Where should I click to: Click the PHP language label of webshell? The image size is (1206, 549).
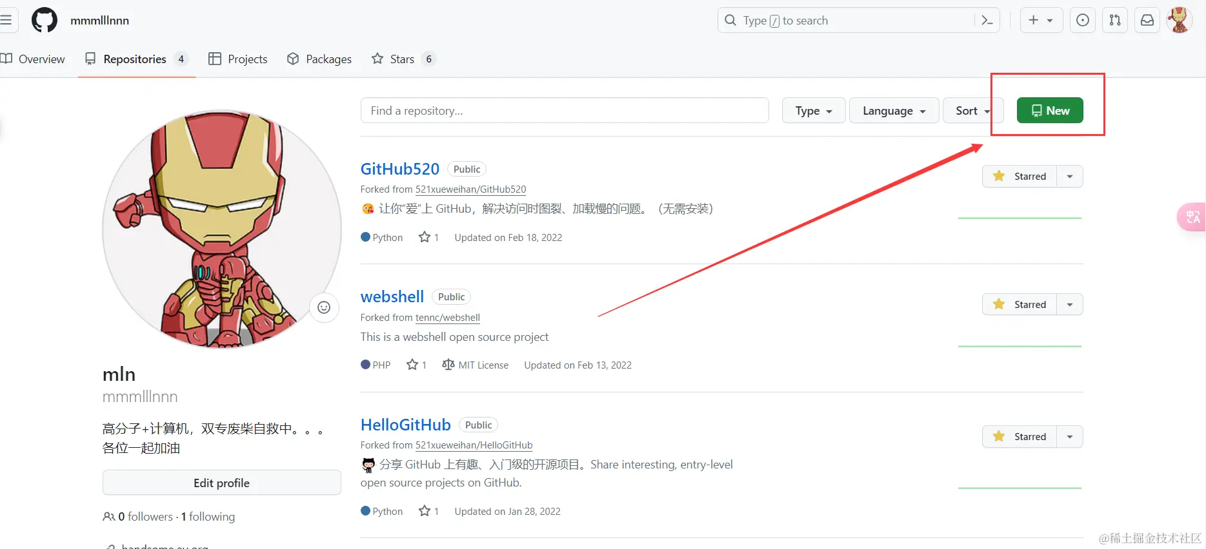pos(376,365)
